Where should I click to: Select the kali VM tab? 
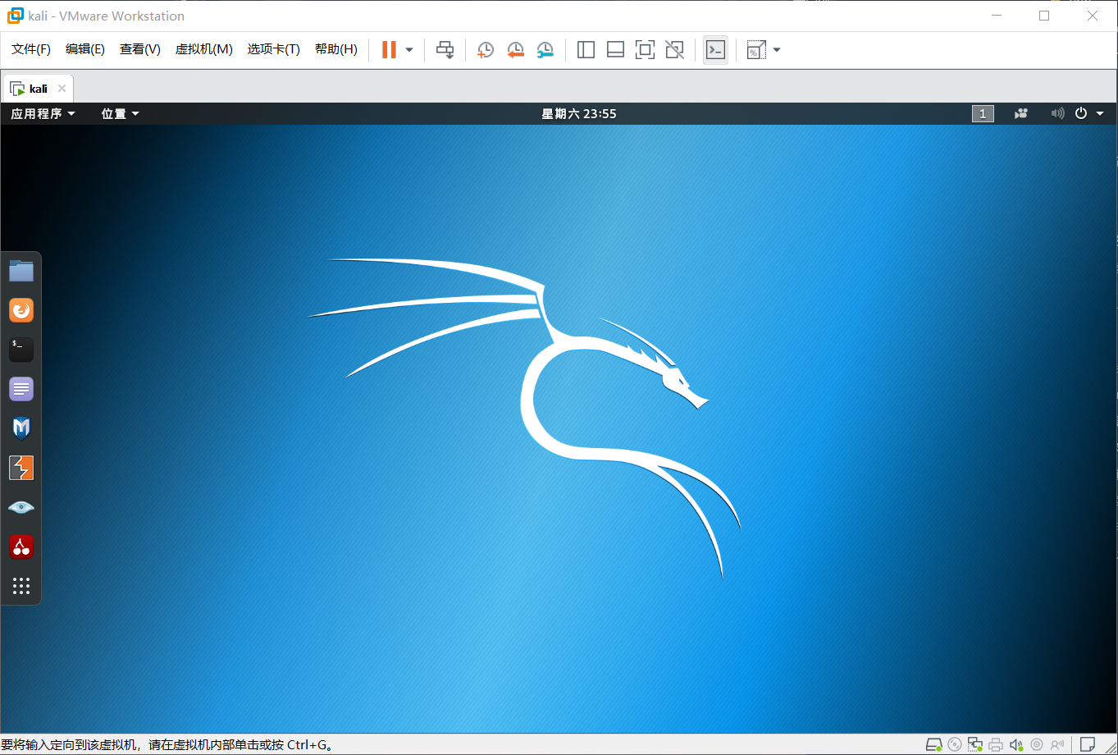point(39,89)
